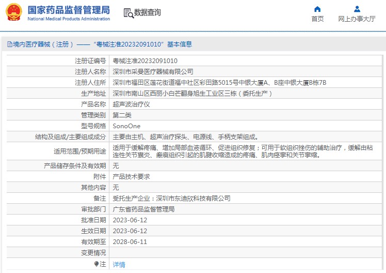386x273 pixels.
Task: Click the 型号规格 label
Action: [x=93, y=126]
